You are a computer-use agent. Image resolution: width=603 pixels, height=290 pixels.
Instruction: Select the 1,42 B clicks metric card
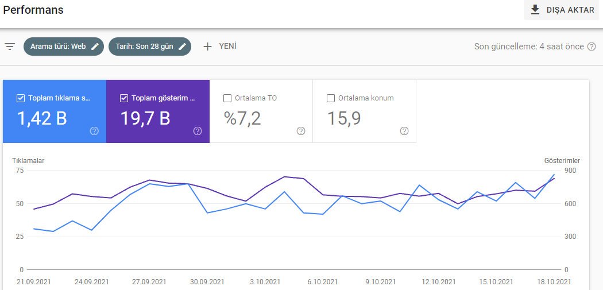pyautogui.click(x=55, y=111)
